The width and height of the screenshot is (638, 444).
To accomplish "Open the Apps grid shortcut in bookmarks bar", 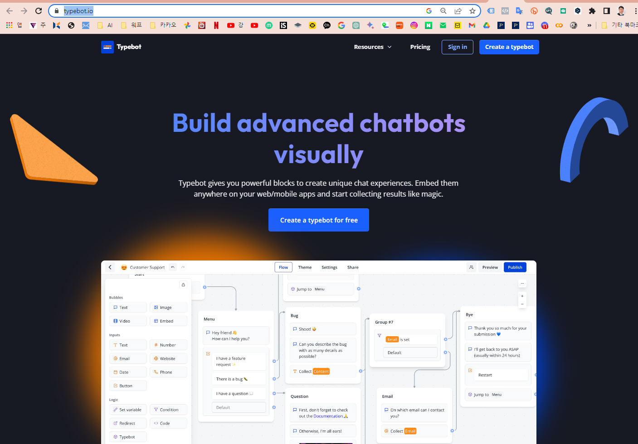I will coord(9,25).
